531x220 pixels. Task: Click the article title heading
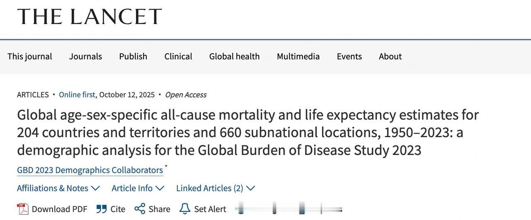coord(248,132)
